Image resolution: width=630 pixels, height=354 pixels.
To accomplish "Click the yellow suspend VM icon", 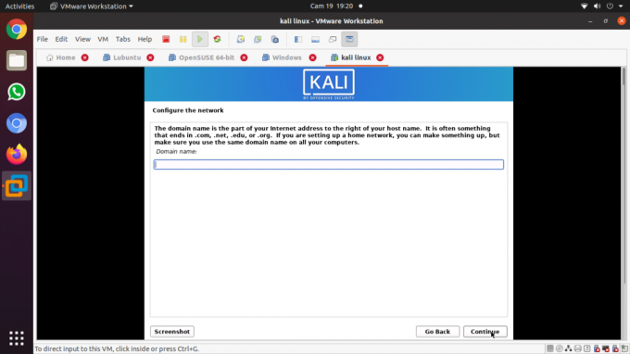I will [183, 39].
